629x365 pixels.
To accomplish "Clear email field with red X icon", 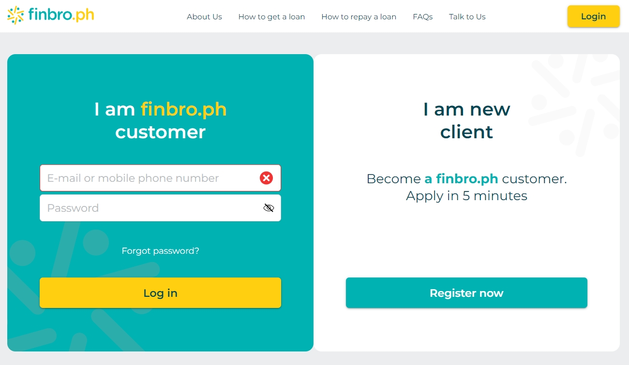I will click(x=266, y=178).
